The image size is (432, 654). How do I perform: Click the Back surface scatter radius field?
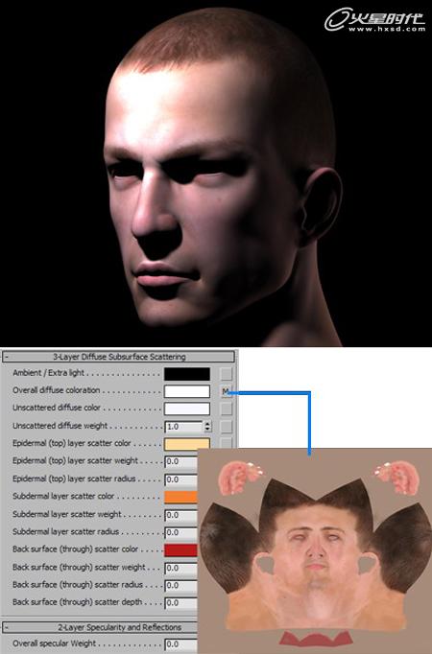tap(181, 586)
